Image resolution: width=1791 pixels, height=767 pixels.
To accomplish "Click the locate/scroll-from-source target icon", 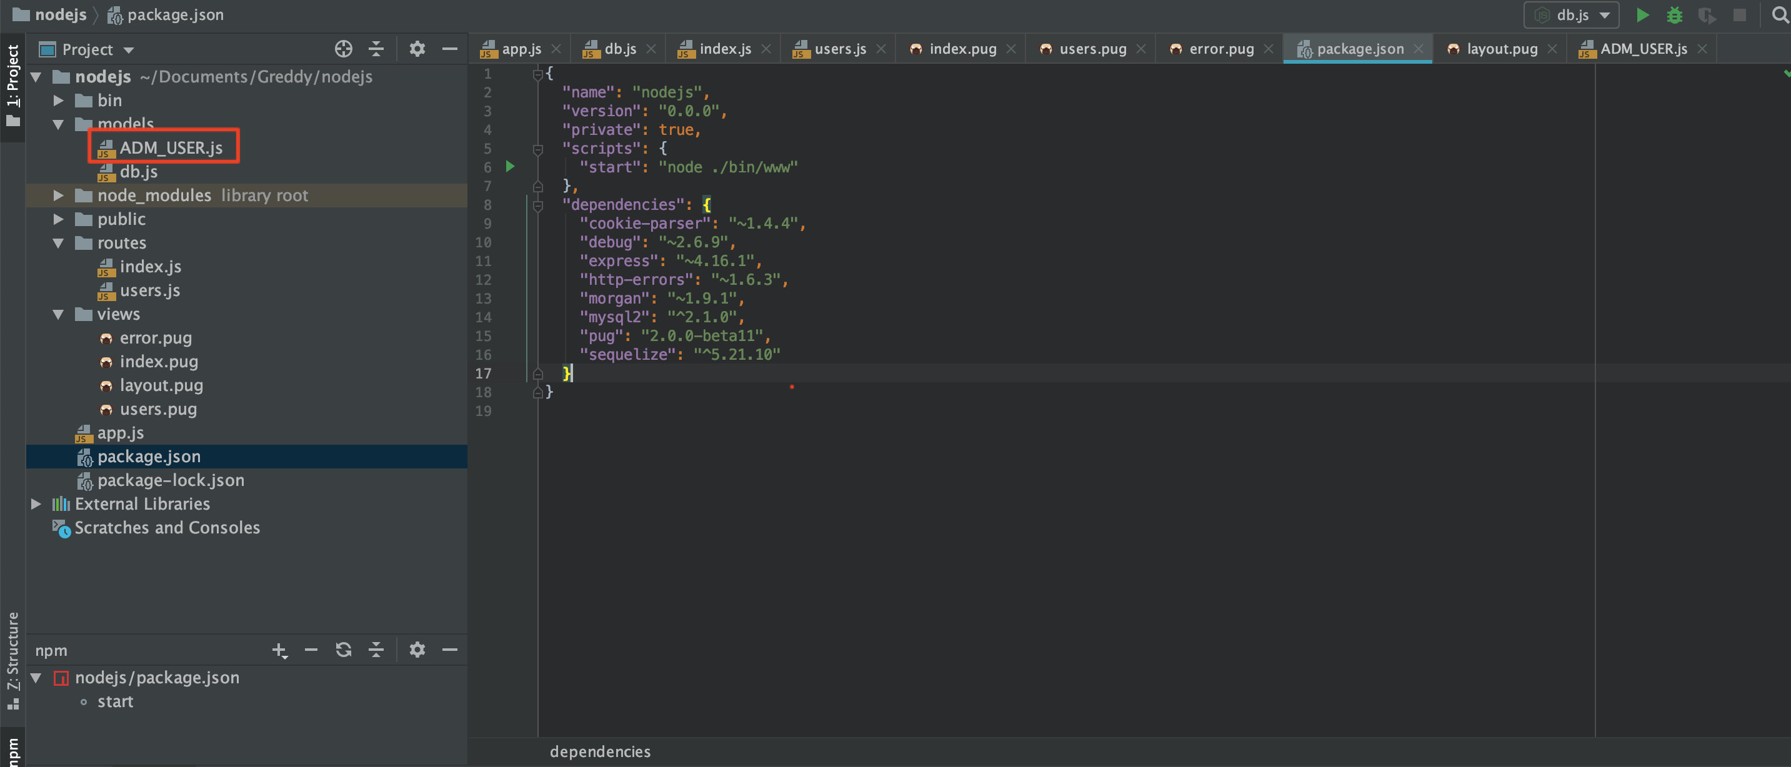I will point(344,49).
